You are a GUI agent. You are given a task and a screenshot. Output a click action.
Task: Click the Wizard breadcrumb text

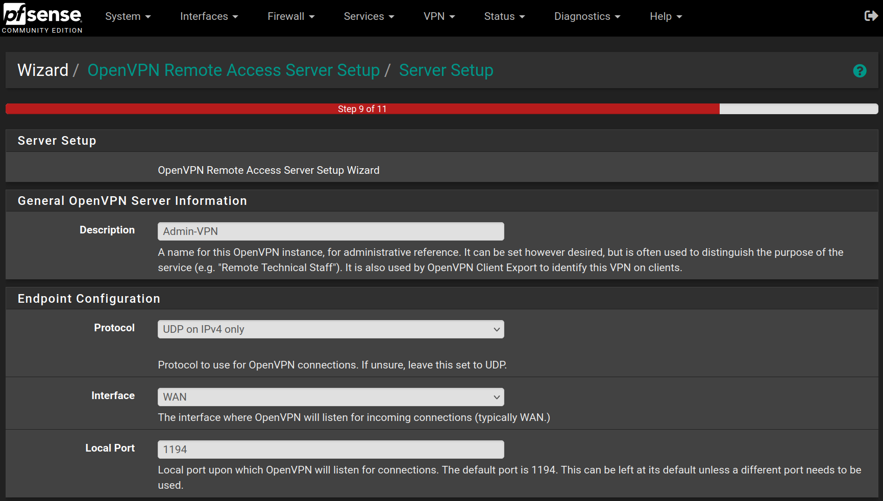(43, 70)
